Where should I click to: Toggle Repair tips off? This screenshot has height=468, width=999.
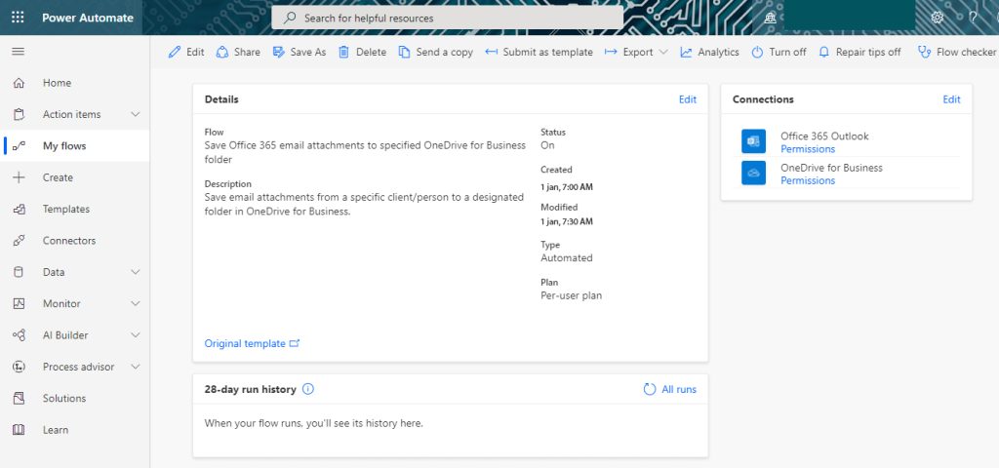click(x=859, y=53)
